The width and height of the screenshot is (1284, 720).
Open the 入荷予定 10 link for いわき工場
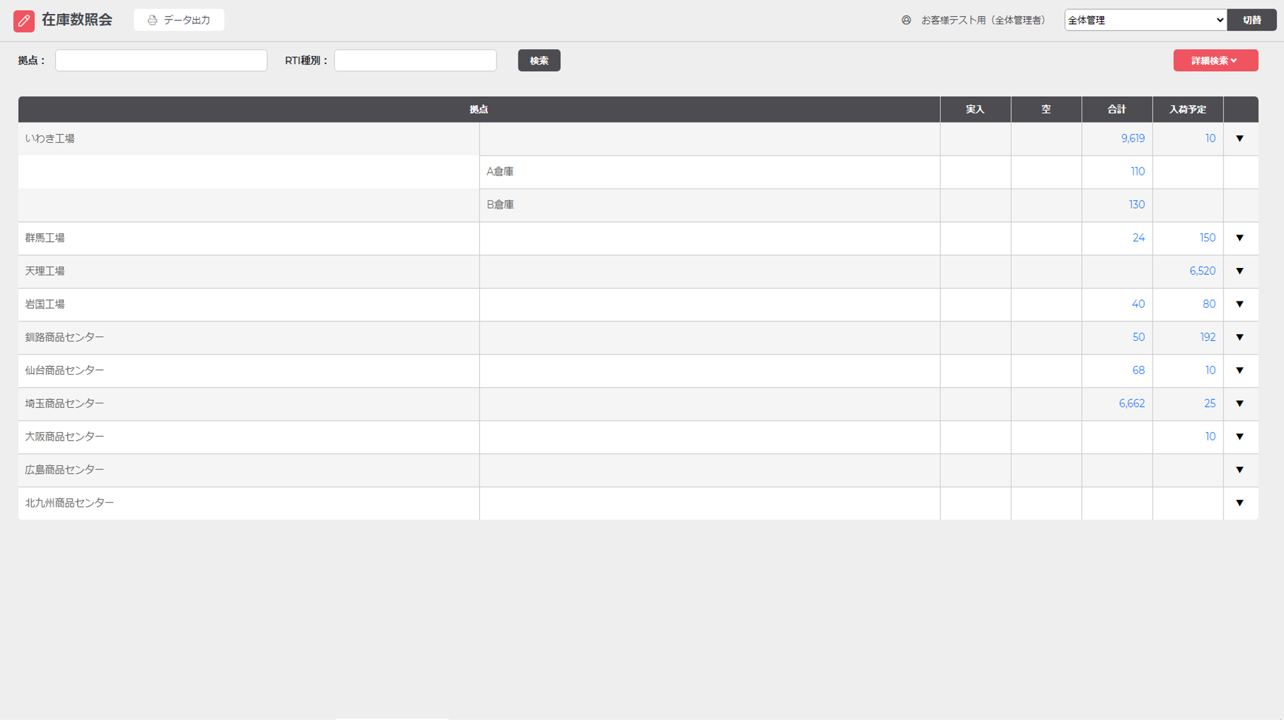pyautogui.click(x=1210, y=139)
